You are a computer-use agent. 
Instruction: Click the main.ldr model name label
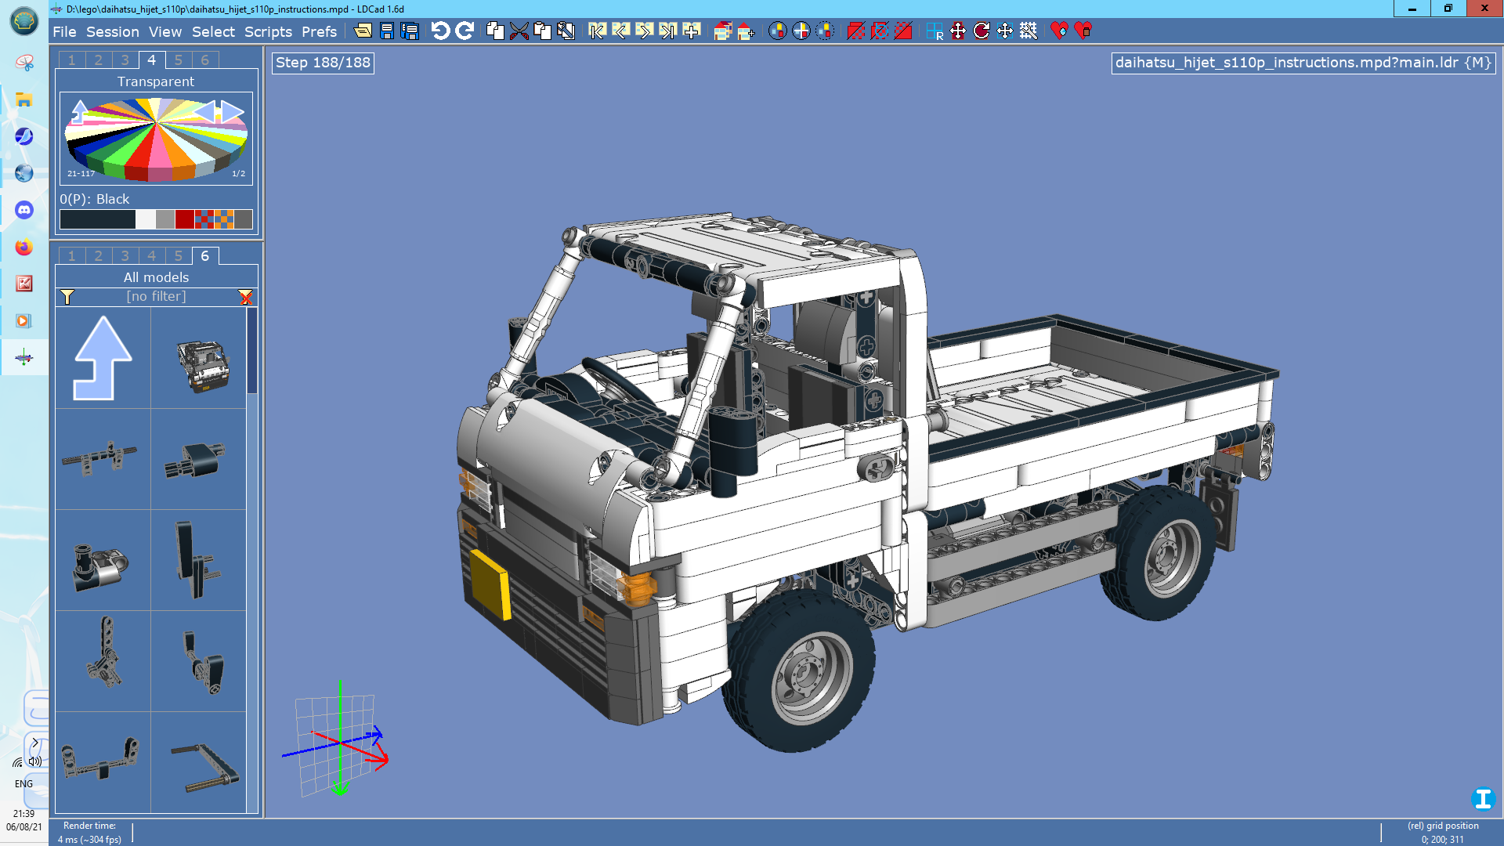(x=1303, y=63)
